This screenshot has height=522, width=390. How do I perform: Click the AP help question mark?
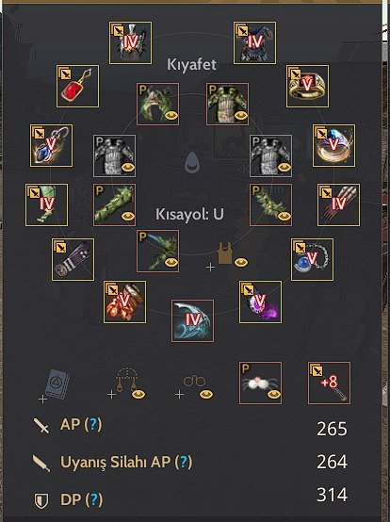[x=93, y=424]
